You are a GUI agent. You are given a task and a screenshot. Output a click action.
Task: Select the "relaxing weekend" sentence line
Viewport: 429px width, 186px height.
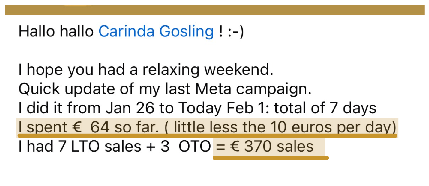click(146, 70)
